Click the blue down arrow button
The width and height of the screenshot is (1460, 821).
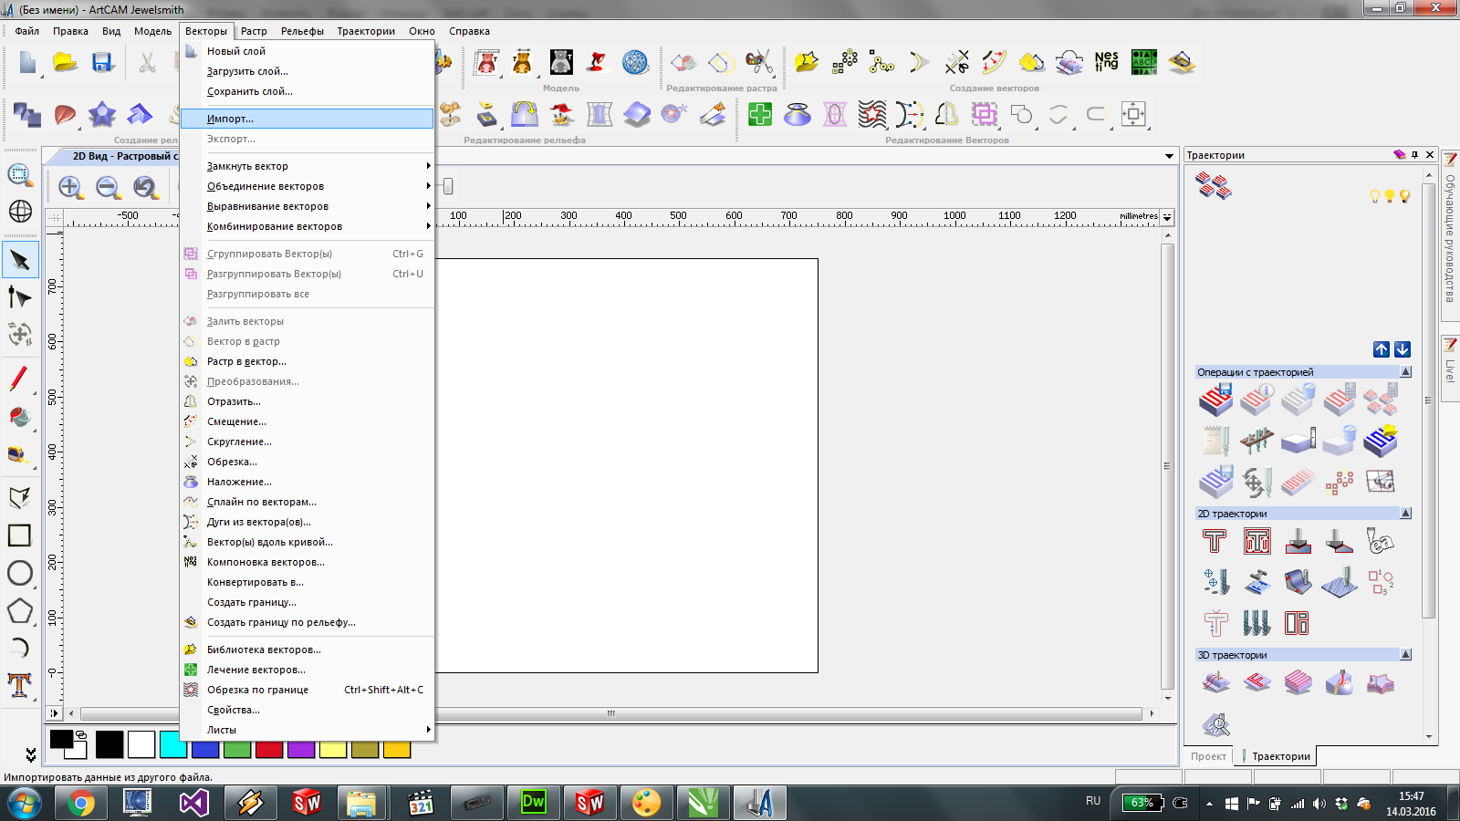[1403, 349]
